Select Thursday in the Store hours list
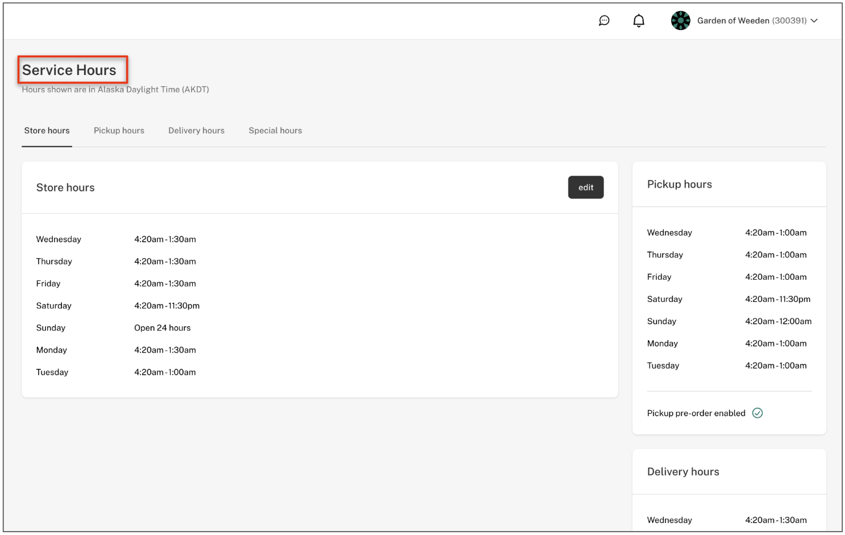845x535 pixels. point(54,262)
